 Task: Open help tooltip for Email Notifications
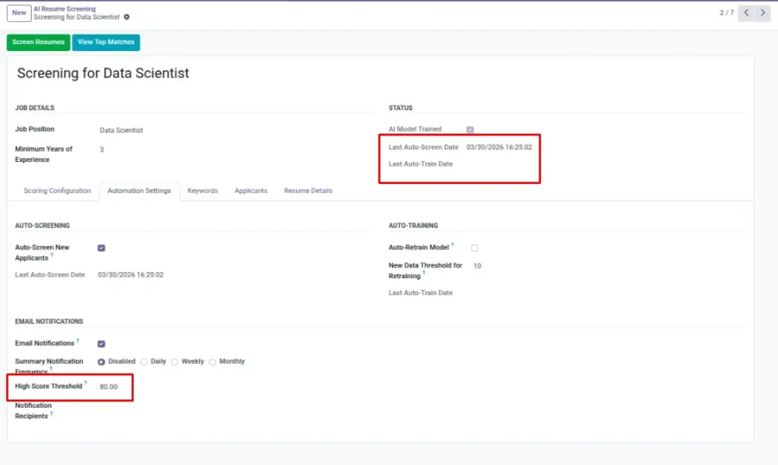coord(78,340)
